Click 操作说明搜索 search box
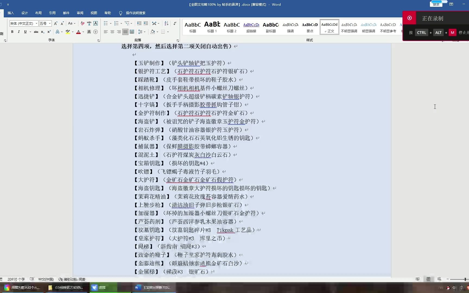 pyautogui.click(x=135, y=13)
